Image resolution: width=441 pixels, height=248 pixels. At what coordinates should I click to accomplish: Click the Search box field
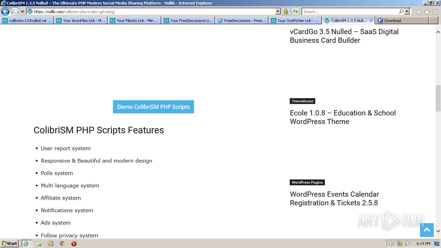pyautogui.click(x=350, y=11)
